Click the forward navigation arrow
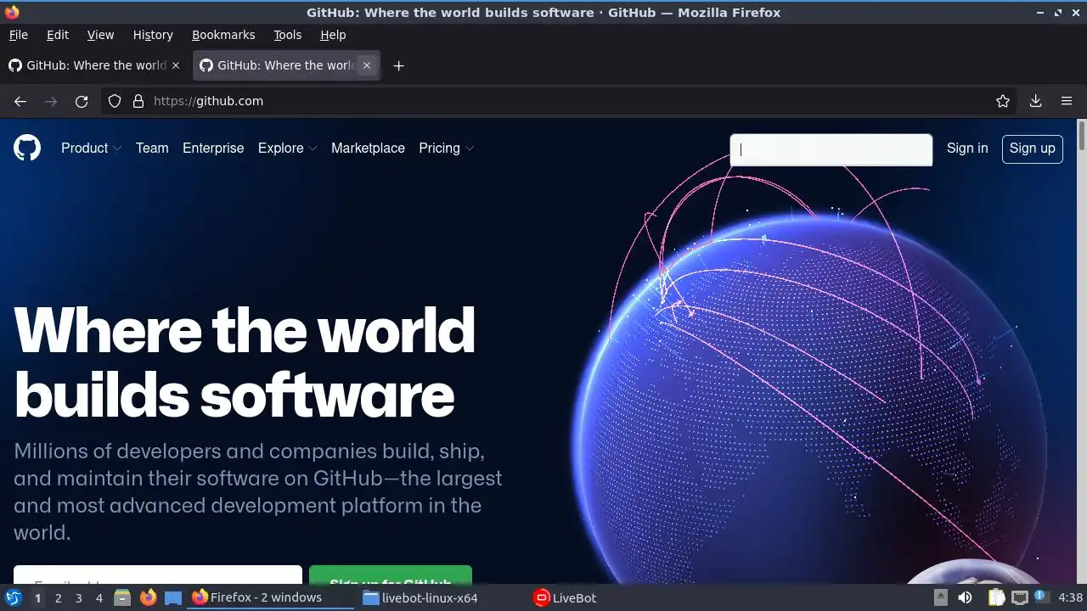 (x=51, y=101)
